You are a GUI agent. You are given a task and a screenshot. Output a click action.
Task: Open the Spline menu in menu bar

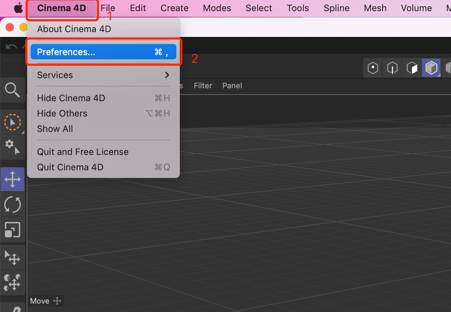click(x=336, y=8)
